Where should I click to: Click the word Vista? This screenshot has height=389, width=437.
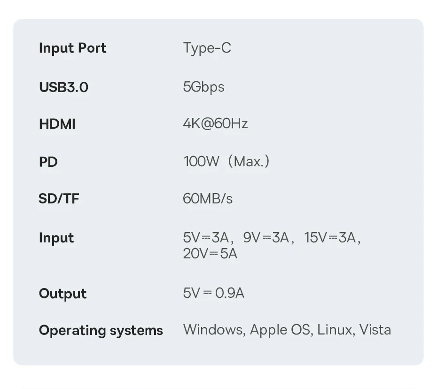375,330
